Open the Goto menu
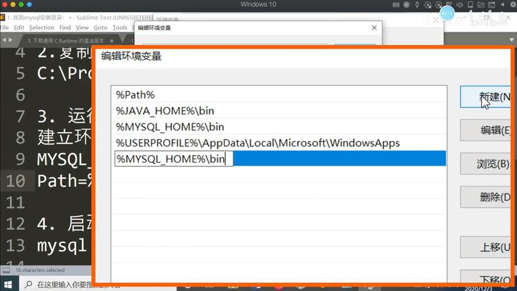517x291 pixels. 100,27
